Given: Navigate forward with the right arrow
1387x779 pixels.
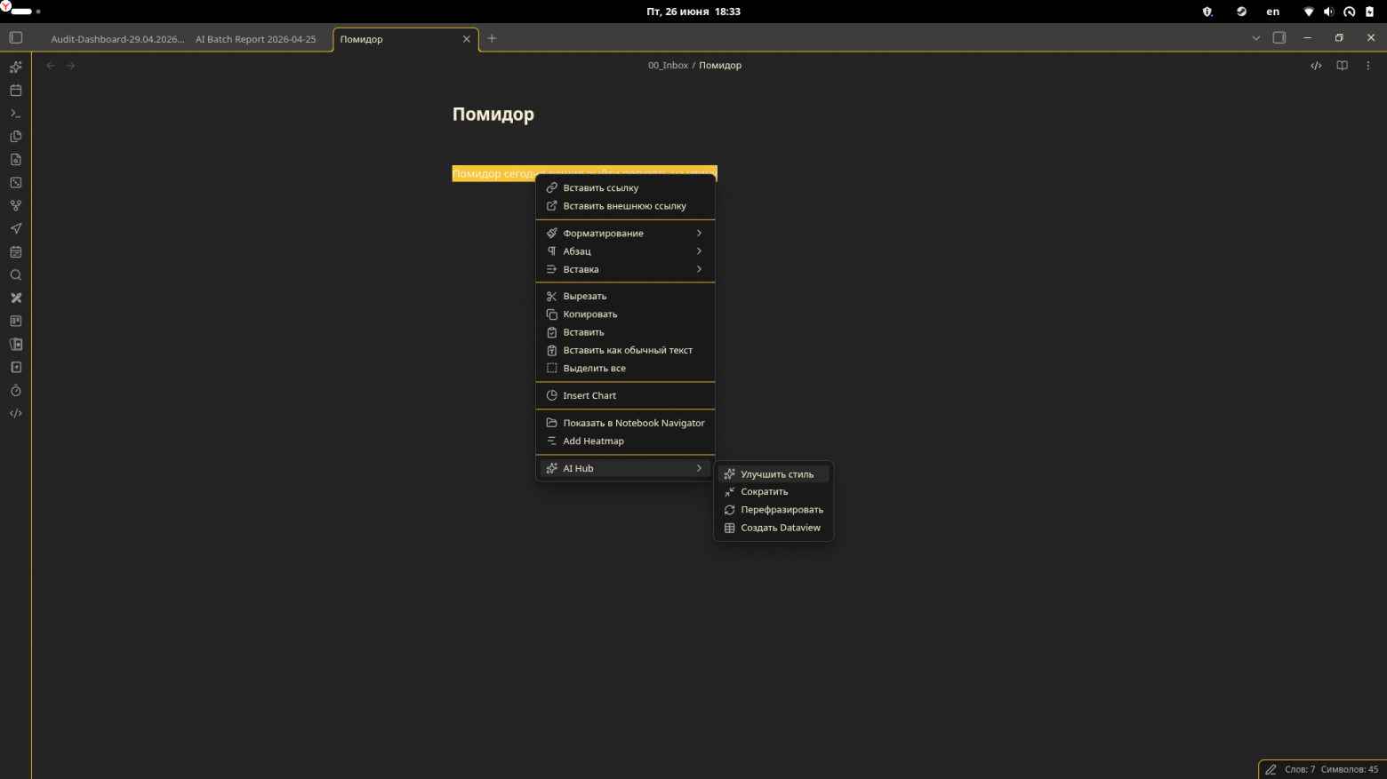Looking at the screenshot, I should coord(71,66).
